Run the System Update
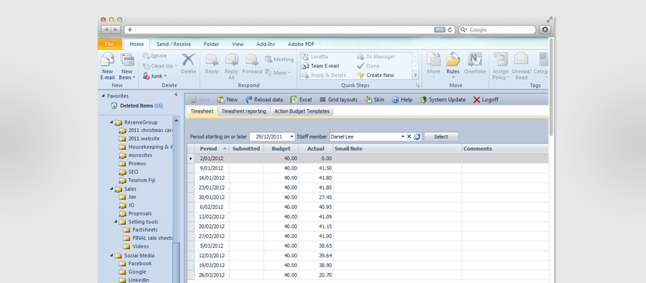 [442, 99]
